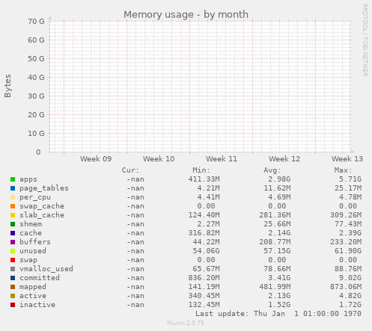Viewport: 372px width, 331px height.
Task: Click the 10 G y-axis label
Action: [36, 134]
